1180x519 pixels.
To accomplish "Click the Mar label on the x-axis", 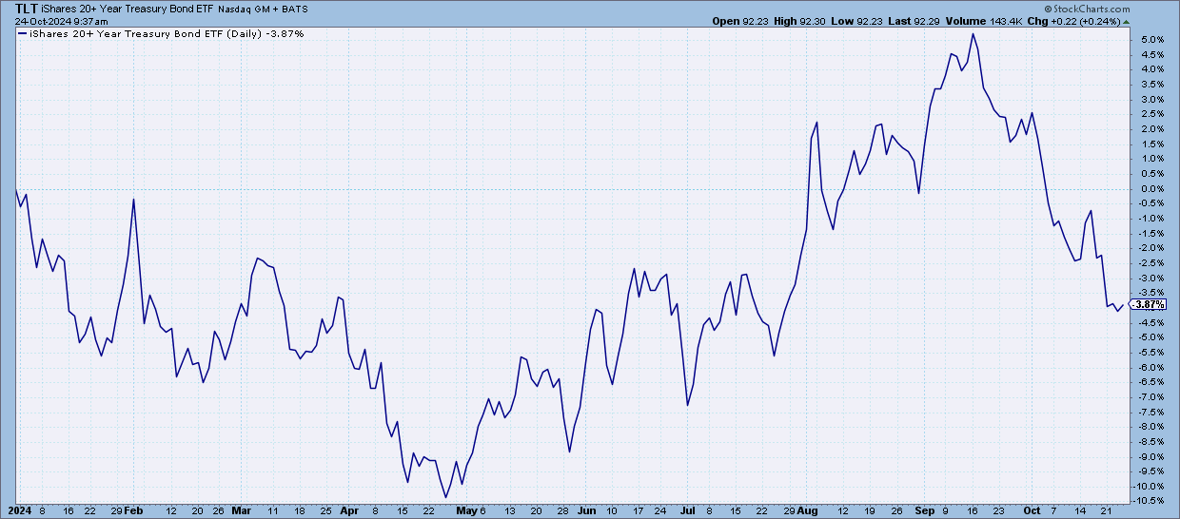I will pyautogui.click(x=244, y=509).
